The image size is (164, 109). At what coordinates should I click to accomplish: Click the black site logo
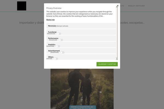click(22, 6)
